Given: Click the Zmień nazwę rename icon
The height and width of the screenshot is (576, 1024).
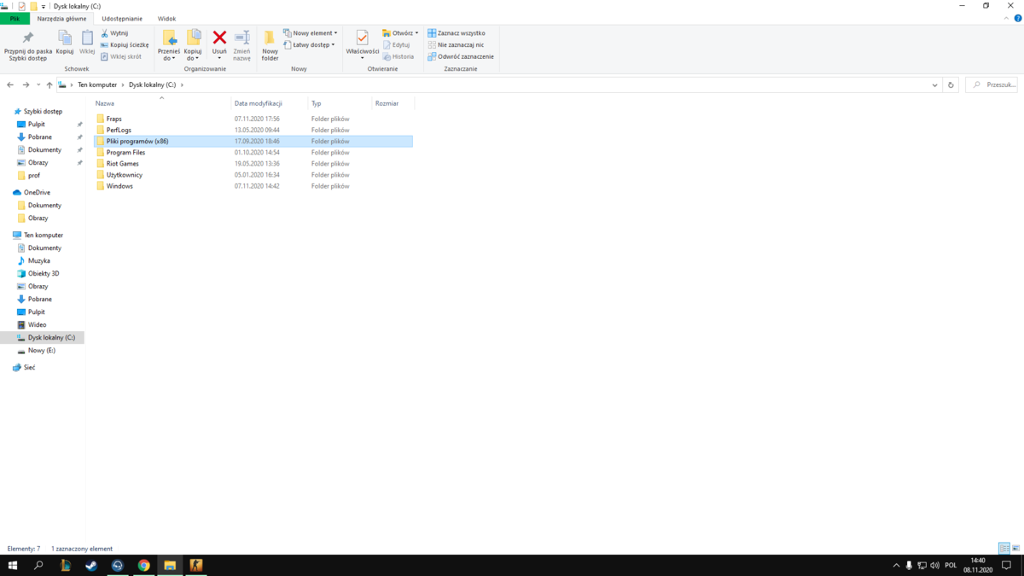Looking at the screenshot, I should click(x=241, y=44).
